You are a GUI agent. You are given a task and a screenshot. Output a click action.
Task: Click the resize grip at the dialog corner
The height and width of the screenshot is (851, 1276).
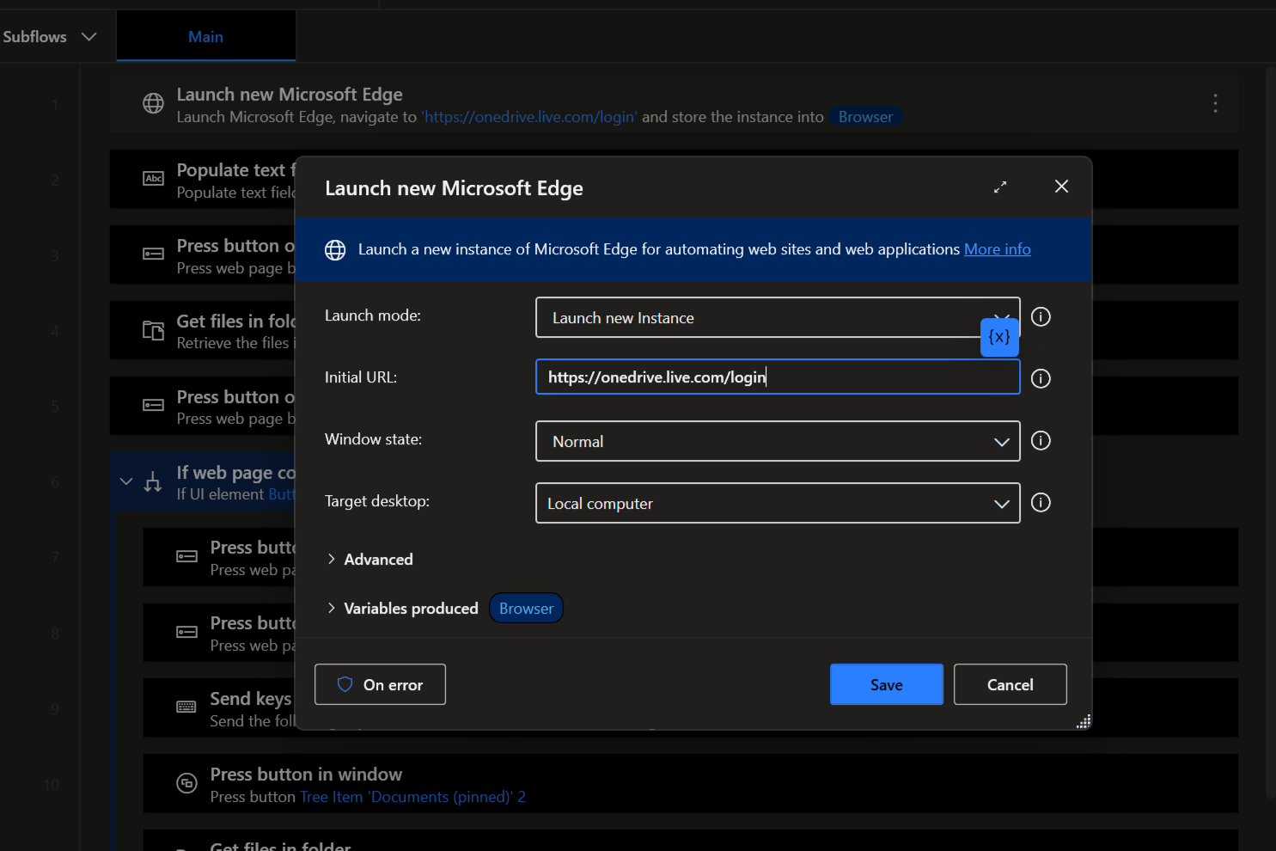coord(1084,721)
